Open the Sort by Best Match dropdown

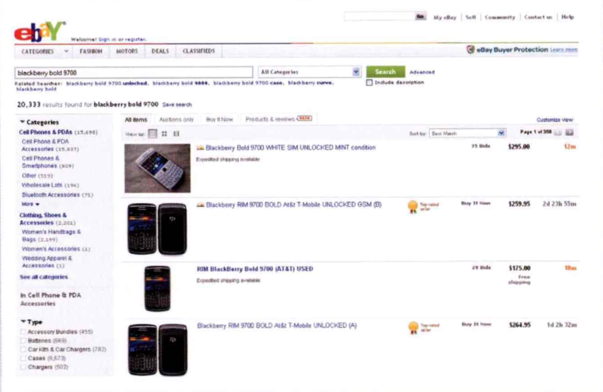click(x=467, y=133)
